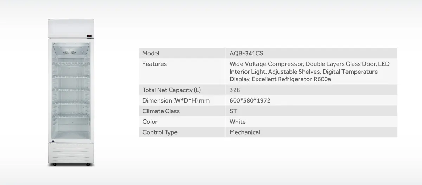
Task: Click the Total Net Capacity (L) label
Action: (172, 90)
